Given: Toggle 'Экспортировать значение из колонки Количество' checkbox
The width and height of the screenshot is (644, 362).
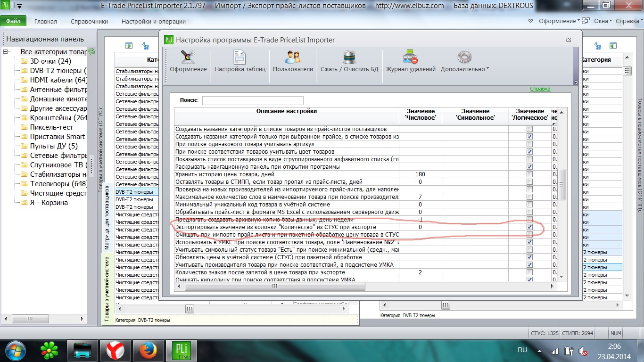Looking at the screenshot, I should click(x=529, y=227).
